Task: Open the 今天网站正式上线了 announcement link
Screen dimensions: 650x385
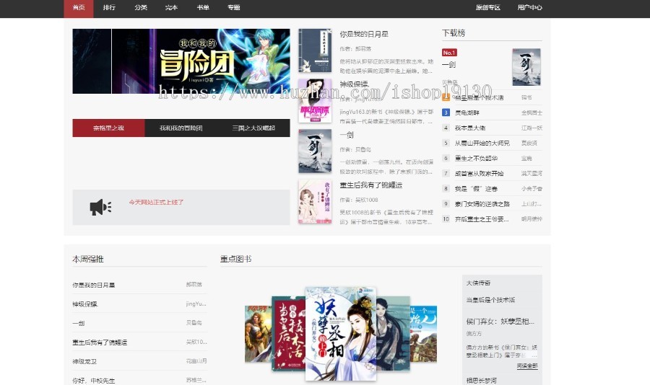Action: [x=156, y=203]
